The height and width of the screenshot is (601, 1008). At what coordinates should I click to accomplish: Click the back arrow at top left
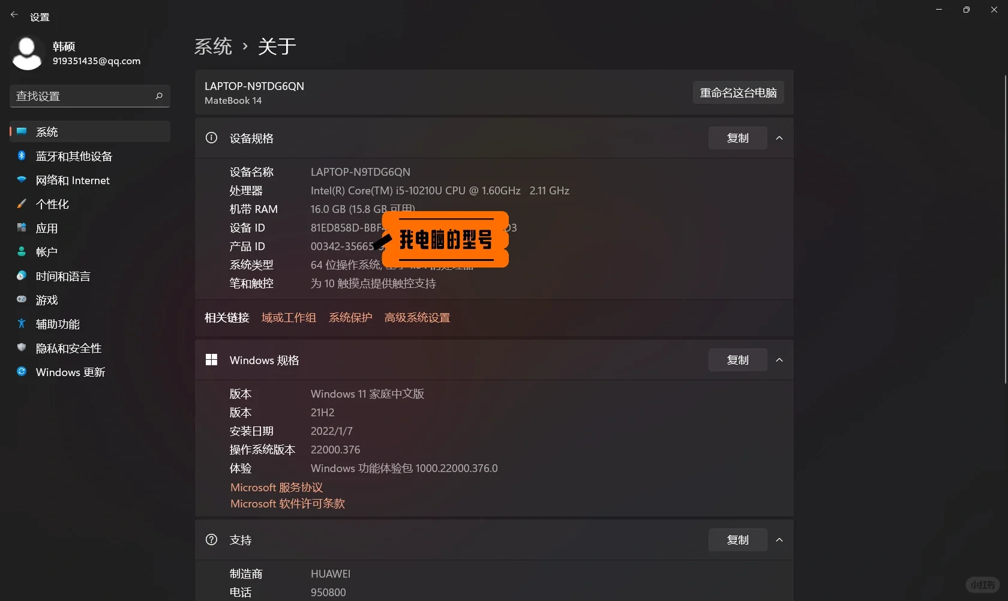14,14
